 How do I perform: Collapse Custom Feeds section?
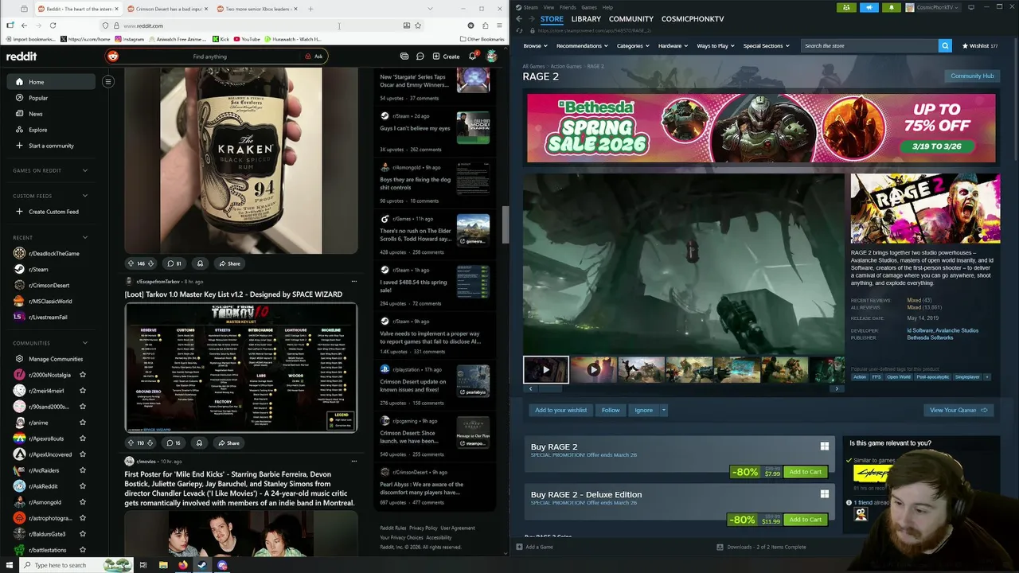[x=85, y=196]
